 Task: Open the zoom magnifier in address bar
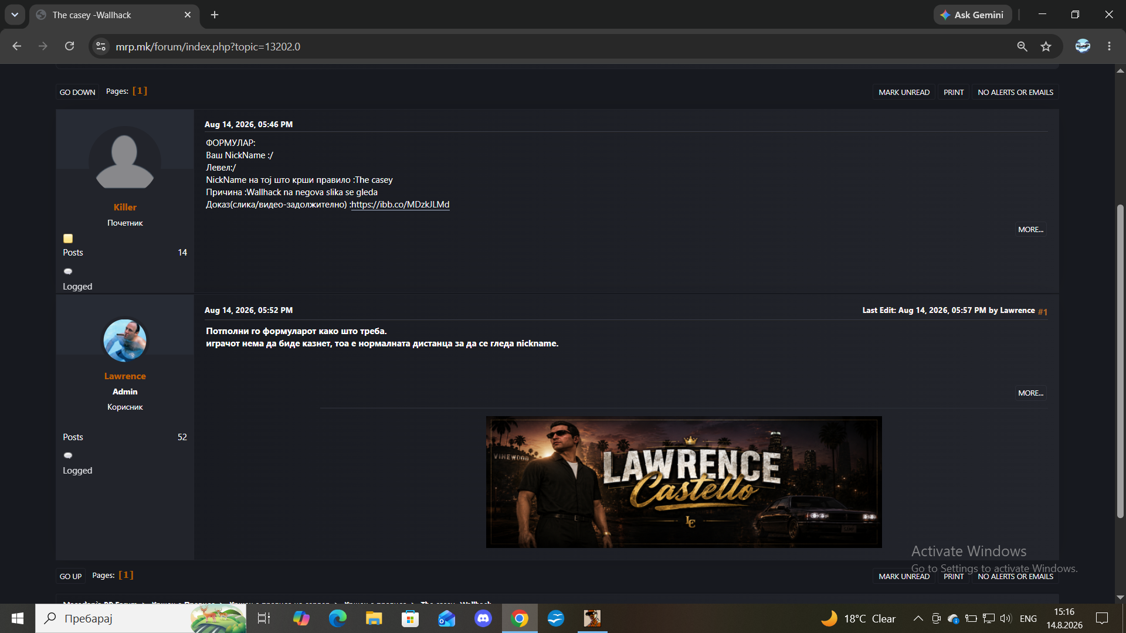[1022, 46]
